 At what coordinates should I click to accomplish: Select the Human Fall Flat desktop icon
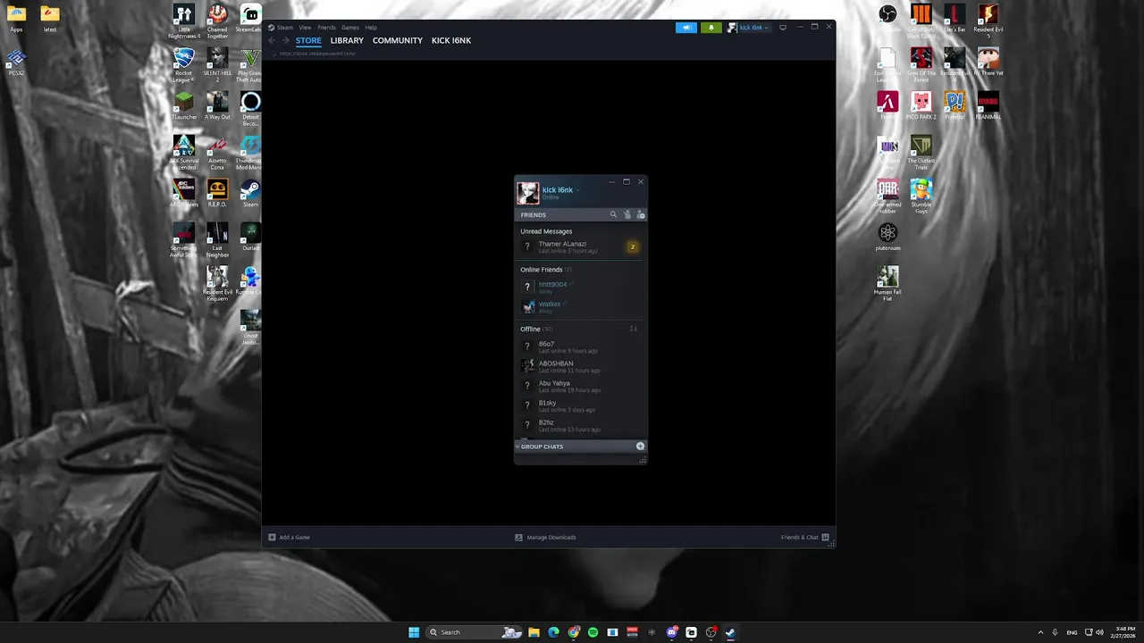pos(887,283)
